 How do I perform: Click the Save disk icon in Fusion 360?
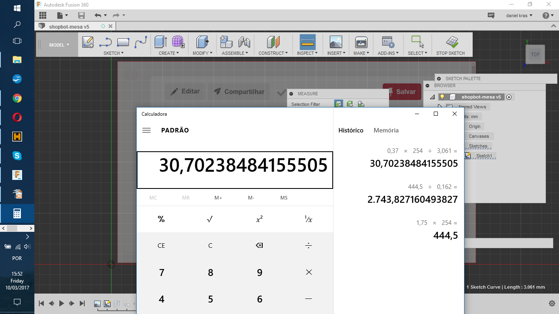[81, 16]
